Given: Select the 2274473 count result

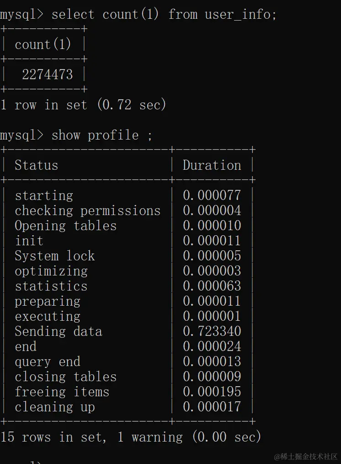Looking at the screenshot, I should tap(47, 74).
